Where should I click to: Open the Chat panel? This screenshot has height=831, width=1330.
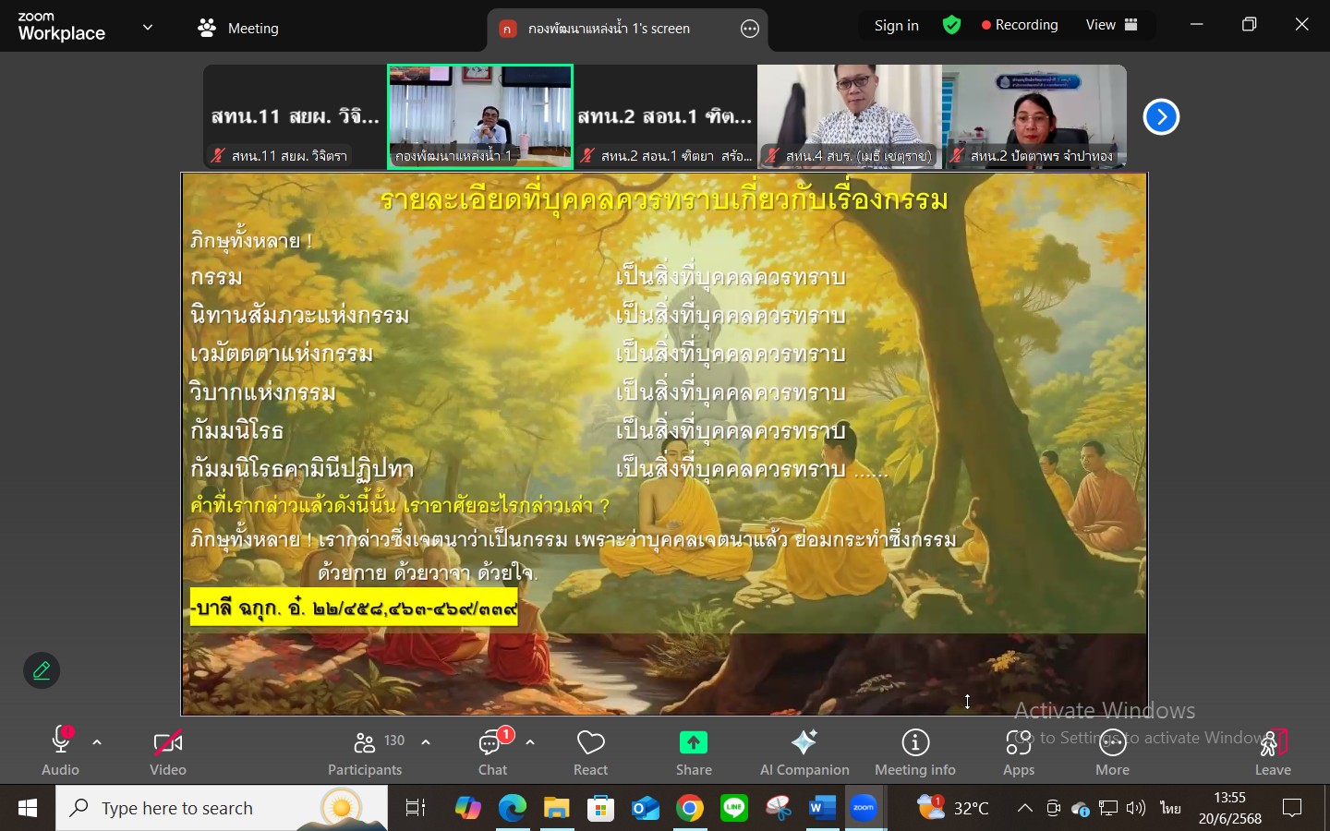493,752
